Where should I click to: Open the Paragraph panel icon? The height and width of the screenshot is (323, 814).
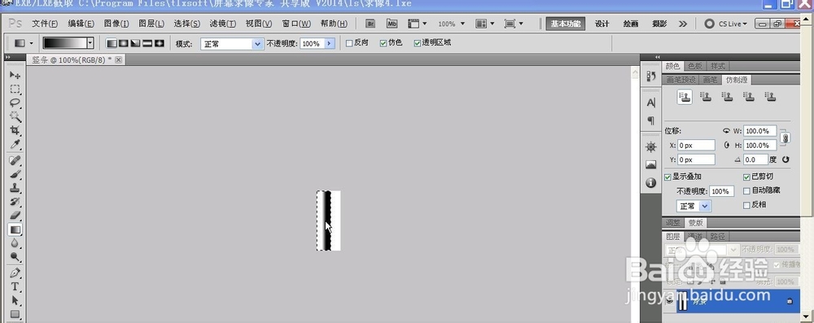coord(651,120)
